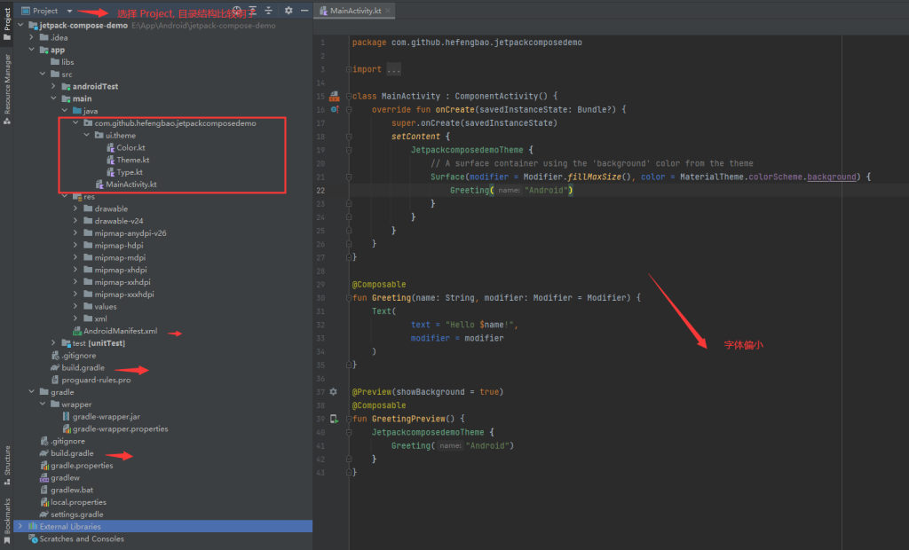909x550 pixels.
Task: Click the override gutter icon at onCreate
Action: click(334, 109)
